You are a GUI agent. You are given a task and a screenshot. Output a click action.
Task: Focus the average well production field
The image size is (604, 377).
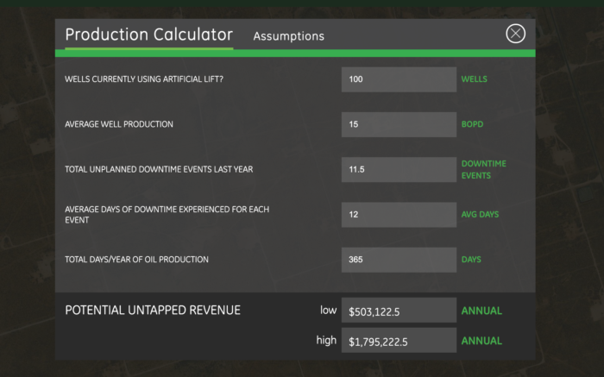pos(399,124)
